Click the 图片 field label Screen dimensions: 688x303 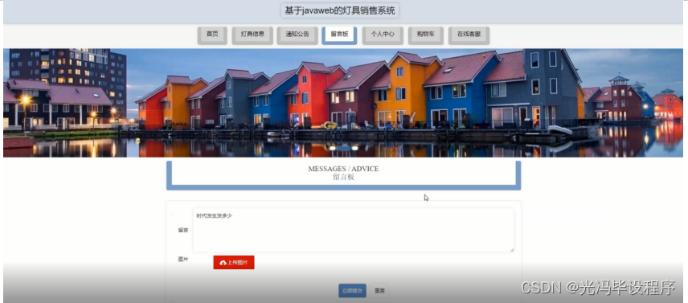[183, 260]
